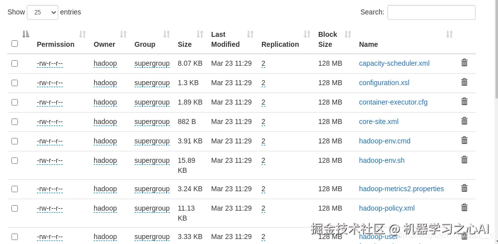Image resolution: width=498 pixels, height=244 pixels.
Task: Delete hadoop-env.sh with its trash icon
Action: 464,160
